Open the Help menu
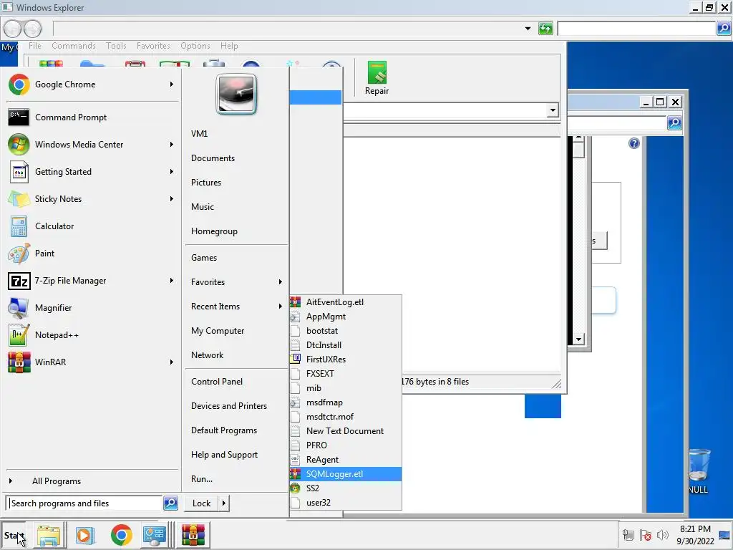 click(229, 46)
